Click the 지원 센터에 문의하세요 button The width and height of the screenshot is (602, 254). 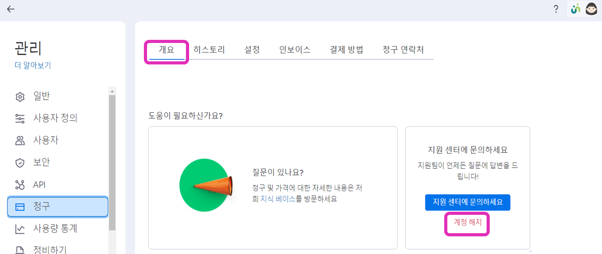tap(467, 202)
